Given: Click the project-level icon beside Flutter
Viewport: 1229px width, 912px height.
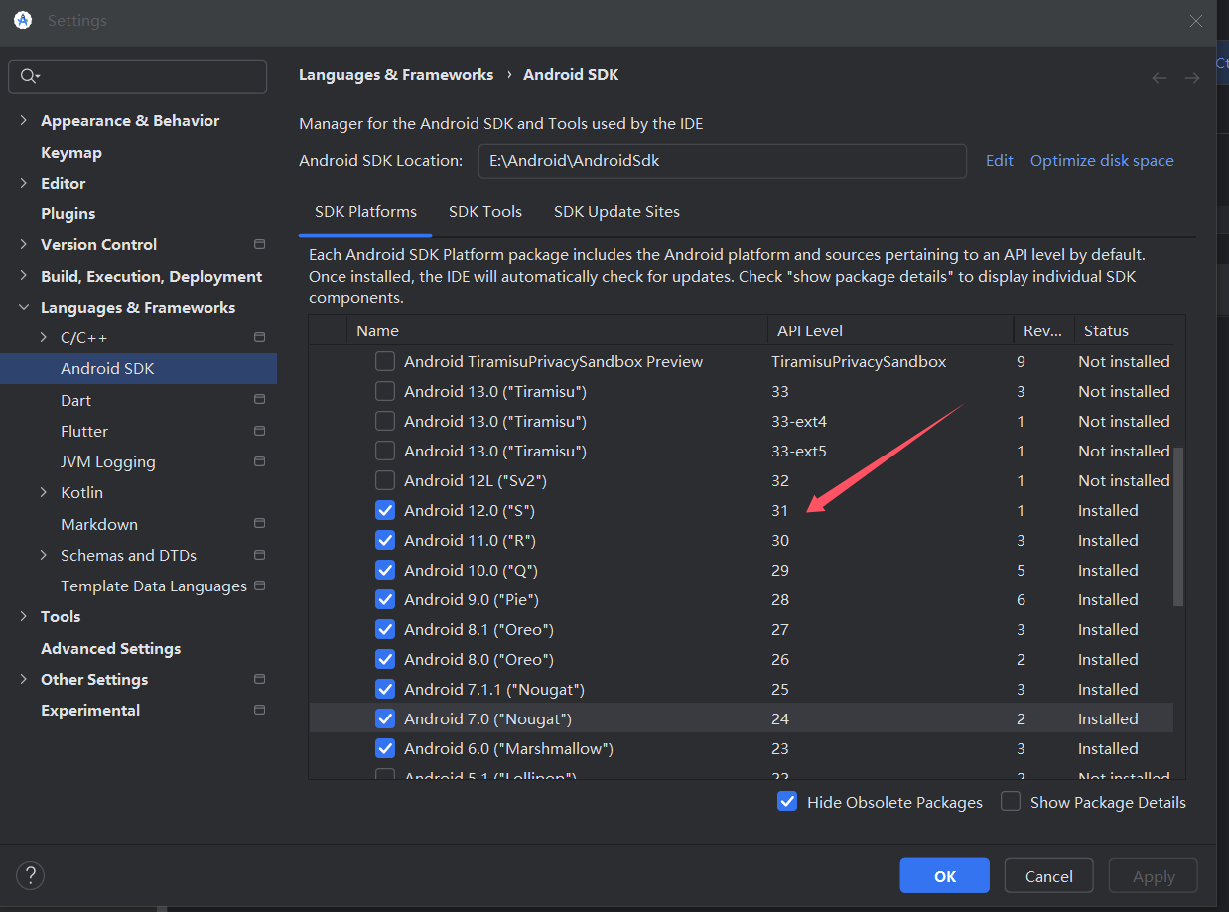Looking at the screenshot, I should (259, 431).
